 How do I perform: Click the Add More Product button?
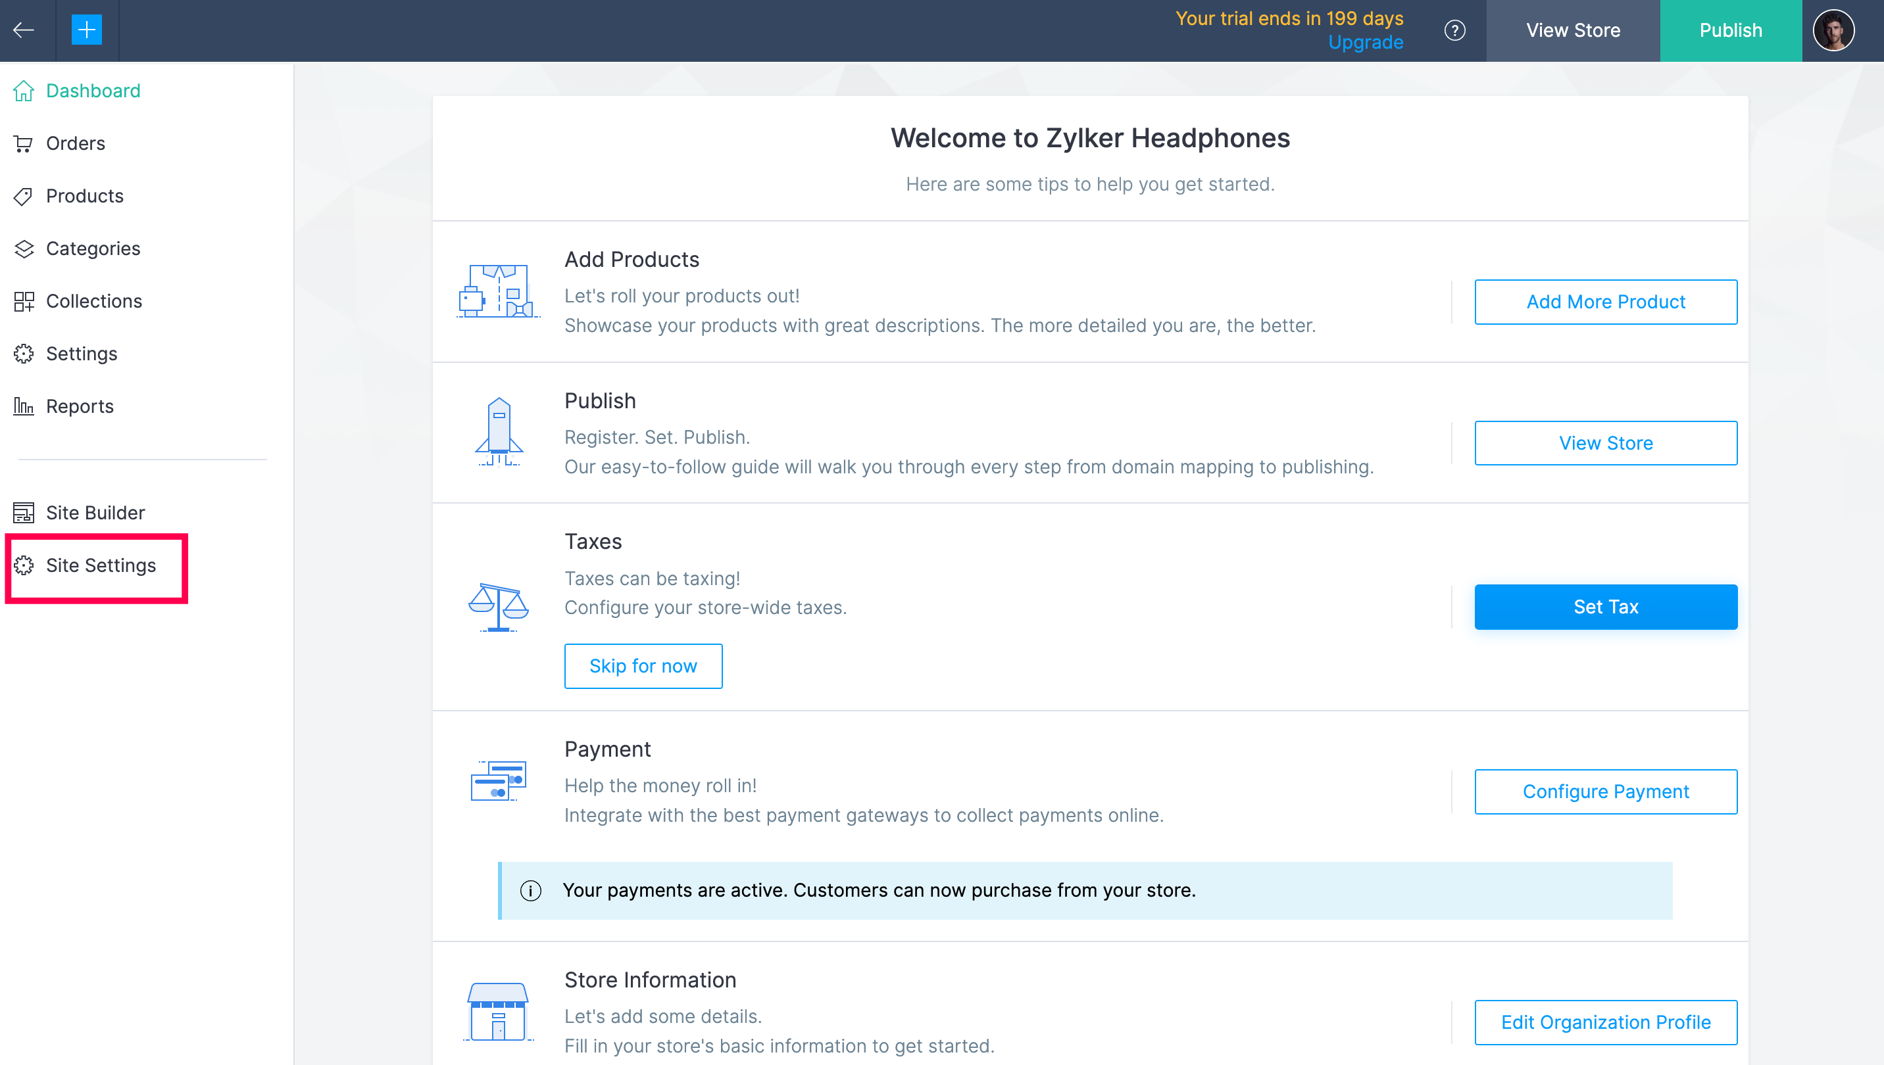coord(1605,302)
